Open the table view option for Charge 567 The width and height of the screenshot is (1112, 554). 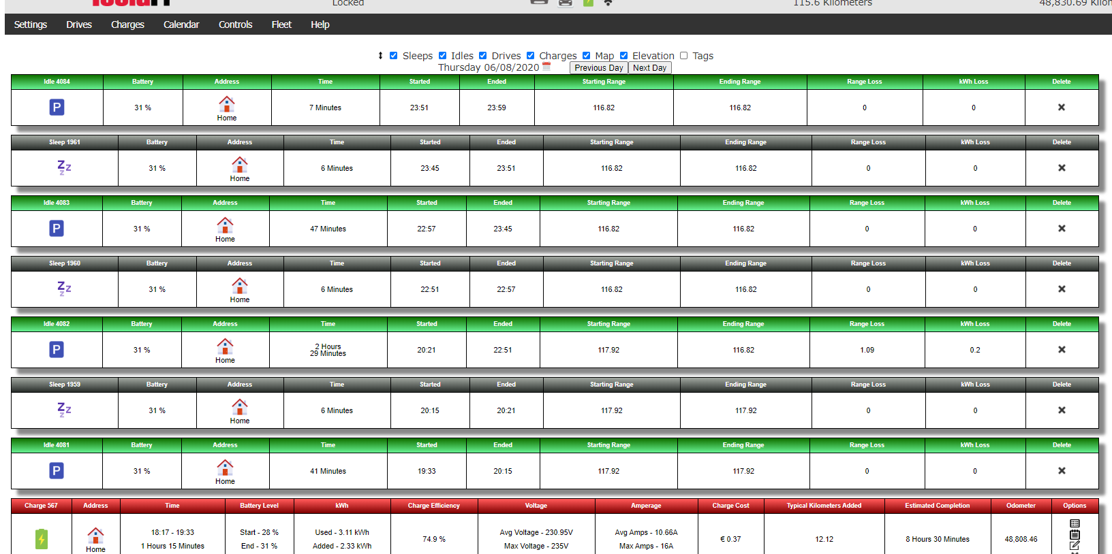click(1075, 523)
